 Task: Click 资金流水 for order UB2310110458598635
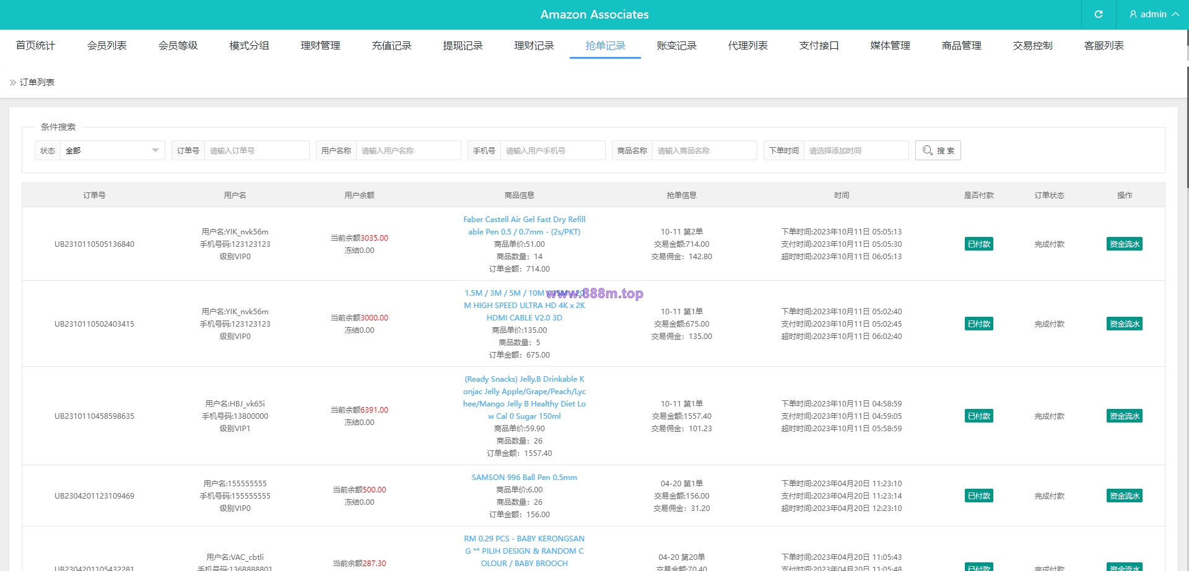tap(1124, 416)
